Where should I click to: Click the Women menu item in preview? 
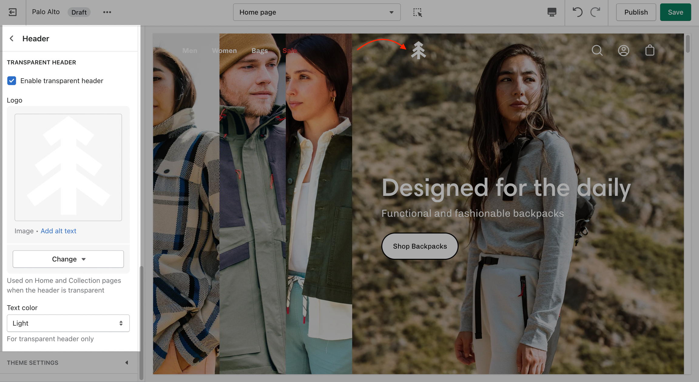coord(224,51)
